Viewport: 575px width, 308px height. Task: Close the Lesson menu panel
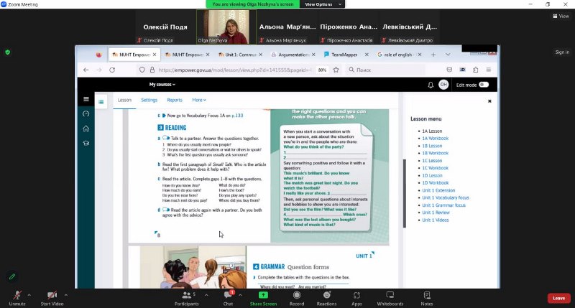489,101
